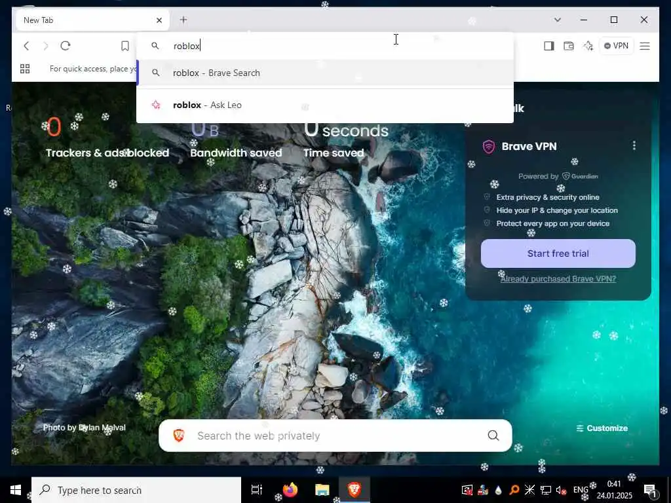The width and height of the screenshot is (671, 503).
Task: Open Task View on the taskbar
Action: (x=257, y=490)
